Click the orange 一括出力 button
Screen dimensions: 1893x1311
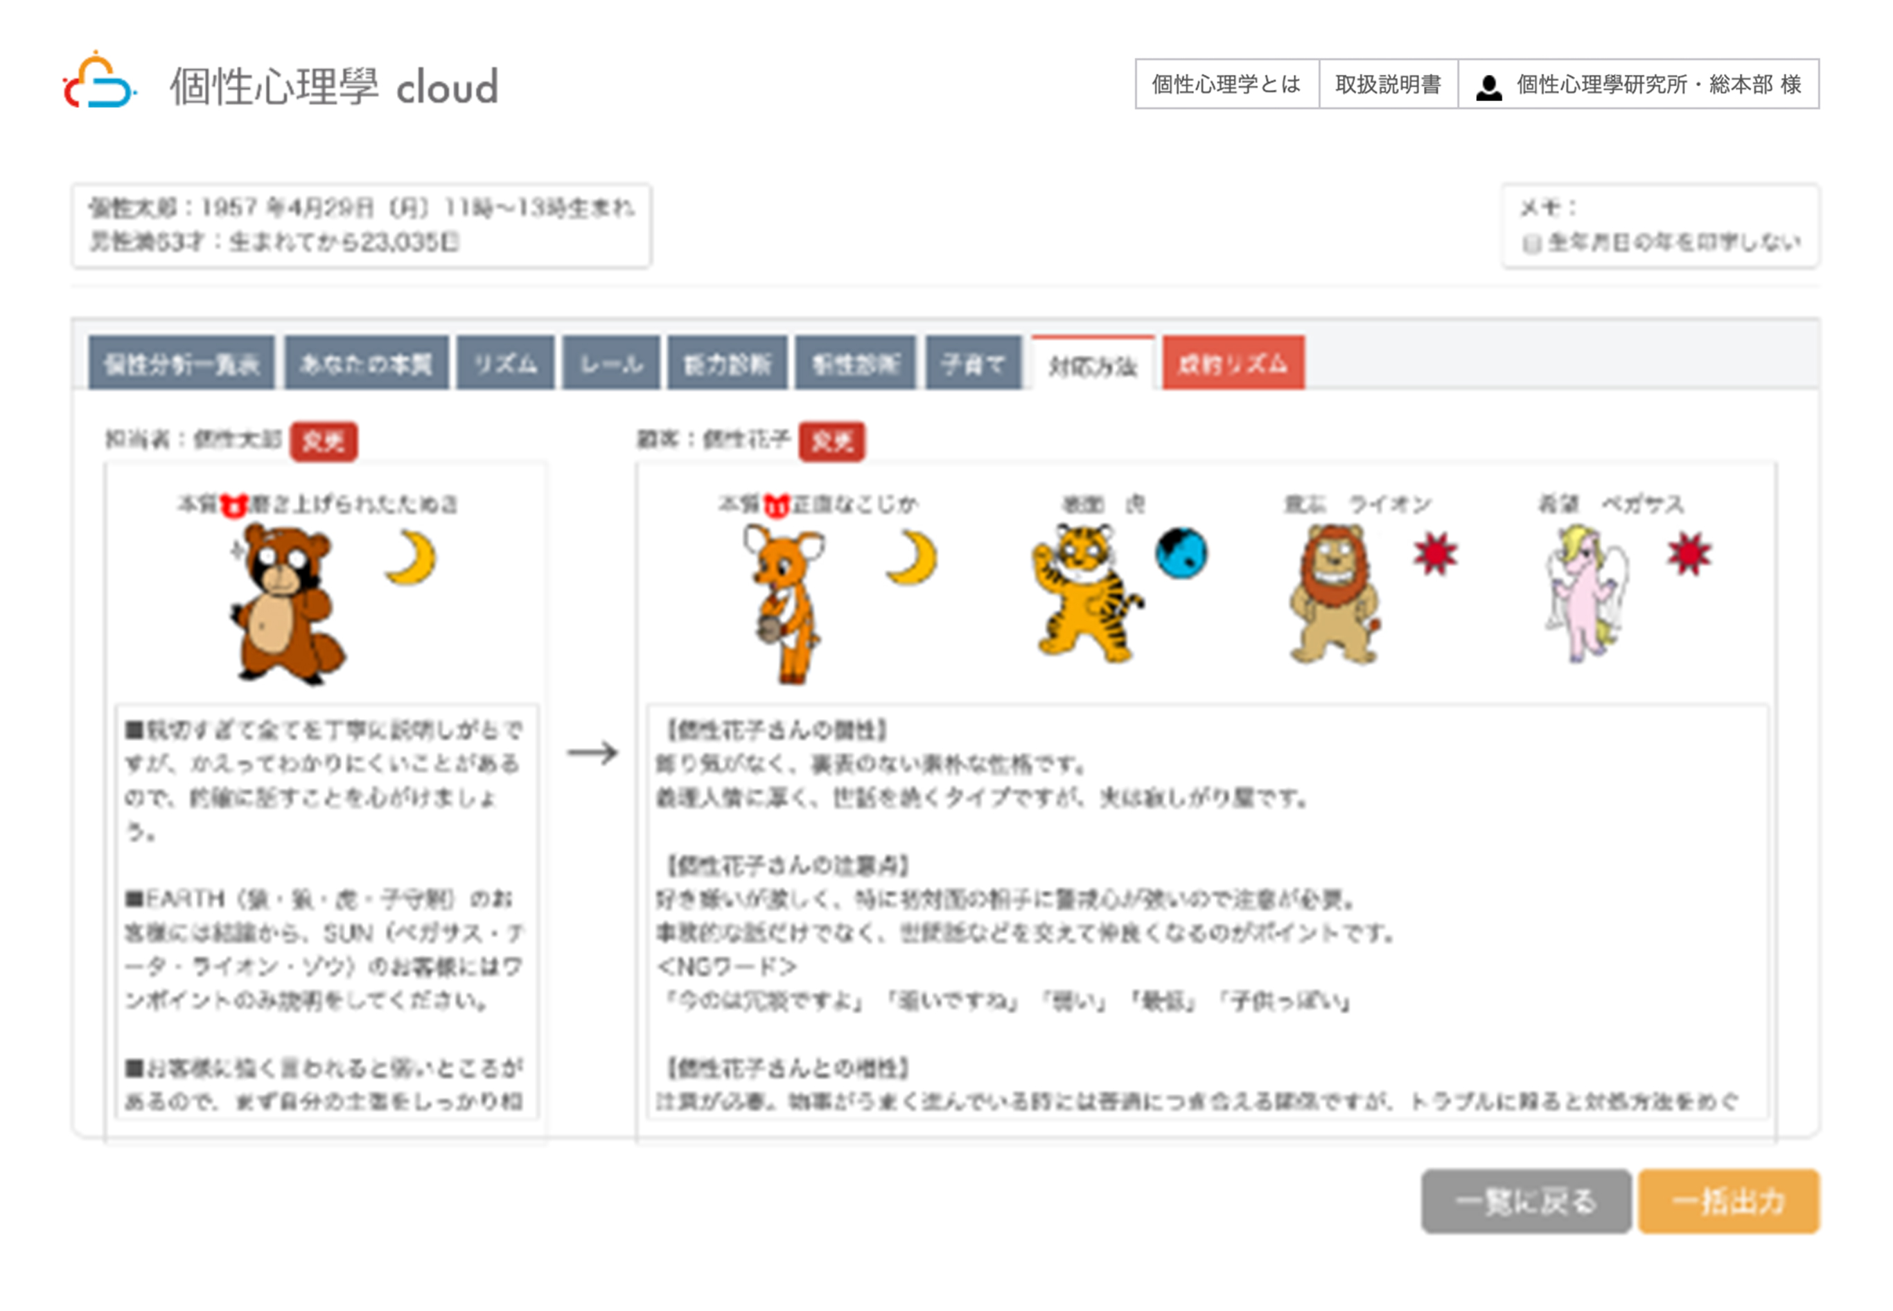pyautogui.click(x=1728, y=1201)
